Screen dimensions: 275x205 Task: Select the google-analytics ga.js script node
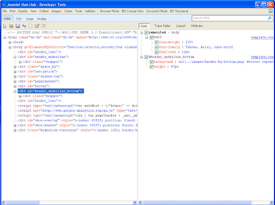77,111
